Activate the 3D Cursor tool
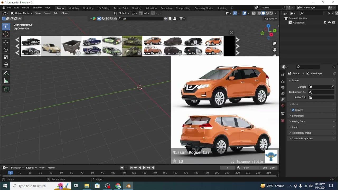338x190 pixels. pyautogui.click(x=6, y=34)
